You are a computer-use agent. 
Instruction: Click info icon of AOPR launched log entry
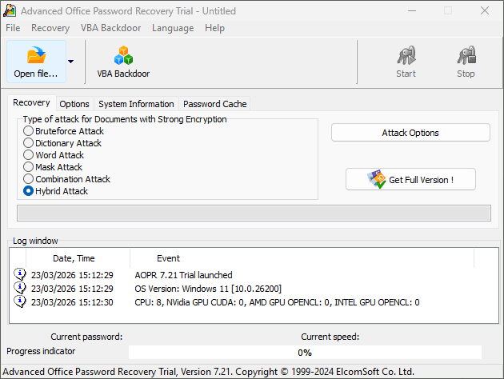click(20, 275)
